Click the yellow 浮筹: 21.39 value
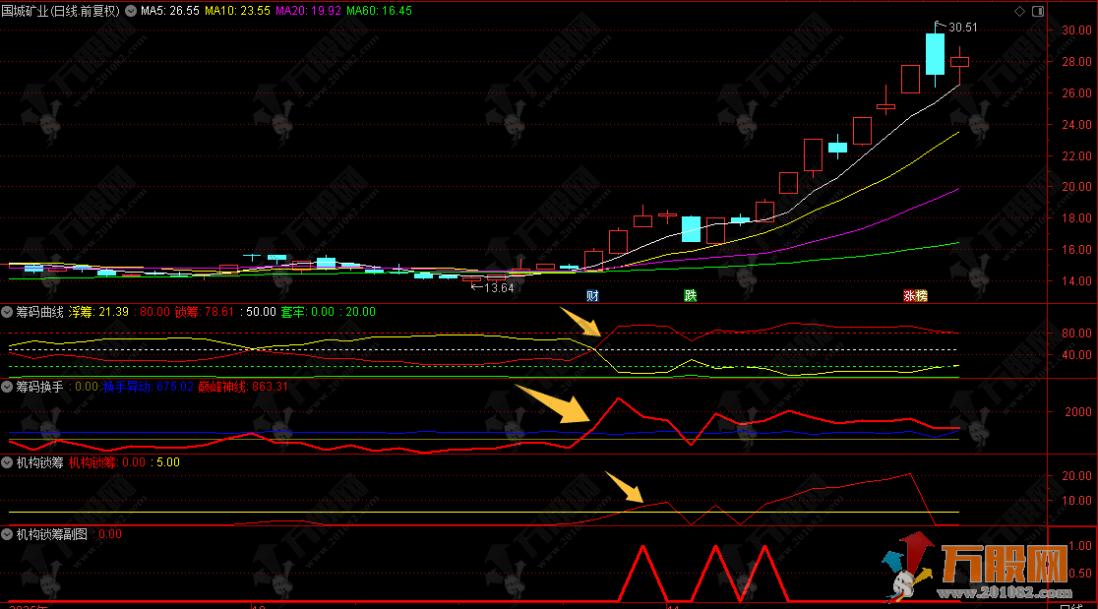Image resolution: width=1098 pixels, height=609 pixels. click(98, 312)
